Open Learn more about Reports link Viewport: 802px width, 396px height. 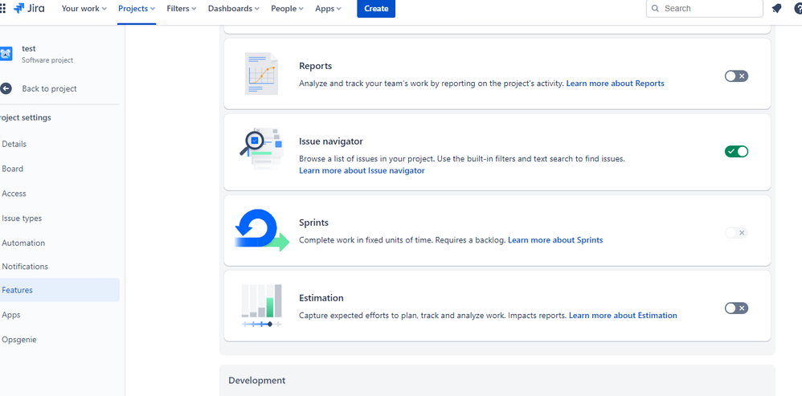point(616,84)
